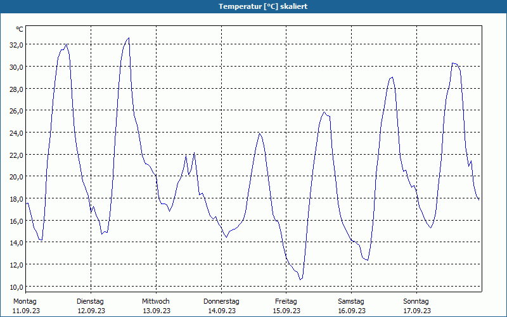Image resolution: width=507 pixels, height=317 pixels.
Task: Click the Samstag day label
Action: [x=351, y=302]
